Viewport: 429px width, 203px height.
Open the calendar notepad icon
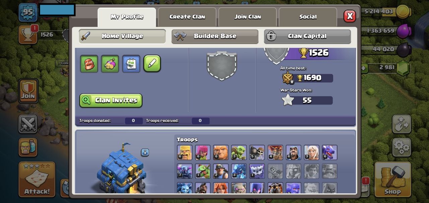[x=131, y=64]
